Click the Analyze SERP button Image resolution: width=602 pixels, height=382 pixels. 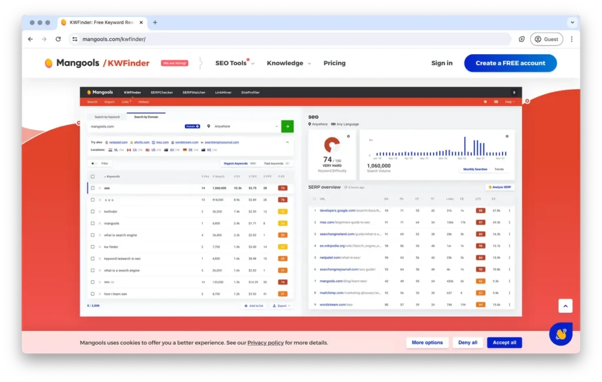point(500,187)
